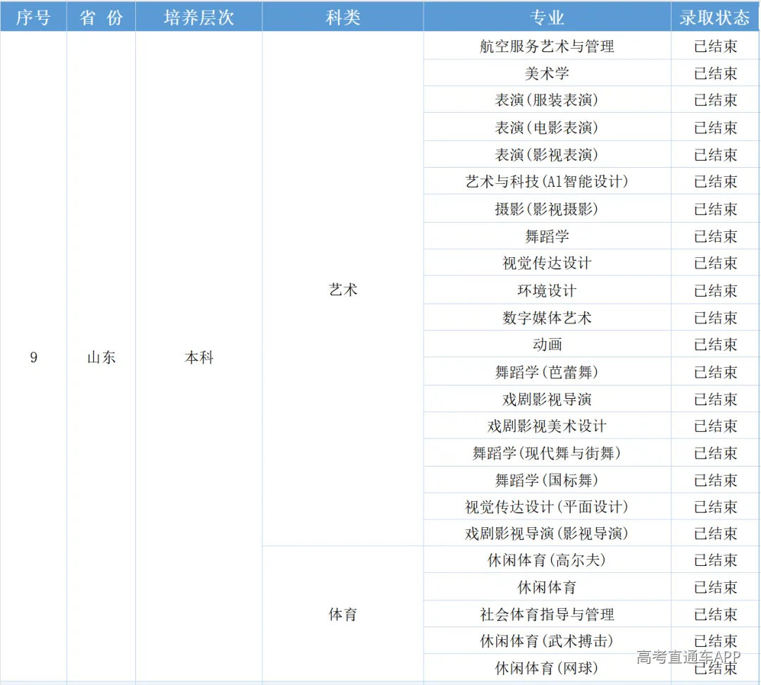Click 表演(电影表演) major cell
Image resolution: width=761 pixels, height=685 pixels.
point(547,128)
